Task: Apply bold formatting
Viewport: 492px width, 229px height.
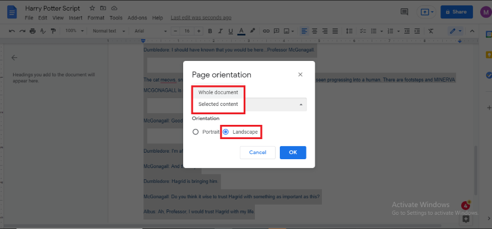Action: pyautogui.click(x=210, y=31)
